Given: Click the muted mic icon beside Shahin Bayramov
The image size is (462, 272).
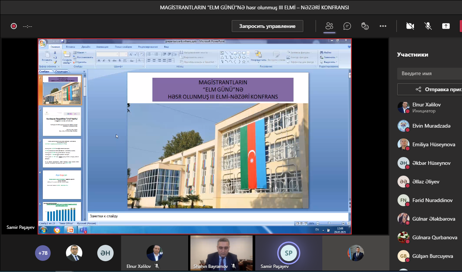Looking at the screenshot, I should point(234,266).
